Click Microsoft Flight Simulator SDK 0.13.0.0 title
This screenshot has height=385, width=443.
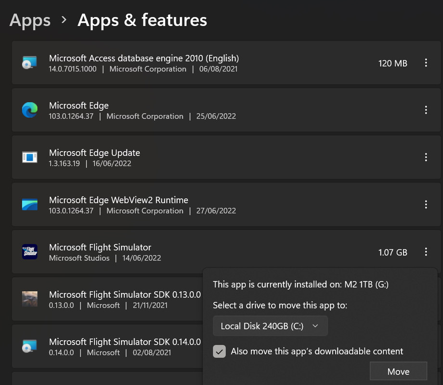point(125,295)
